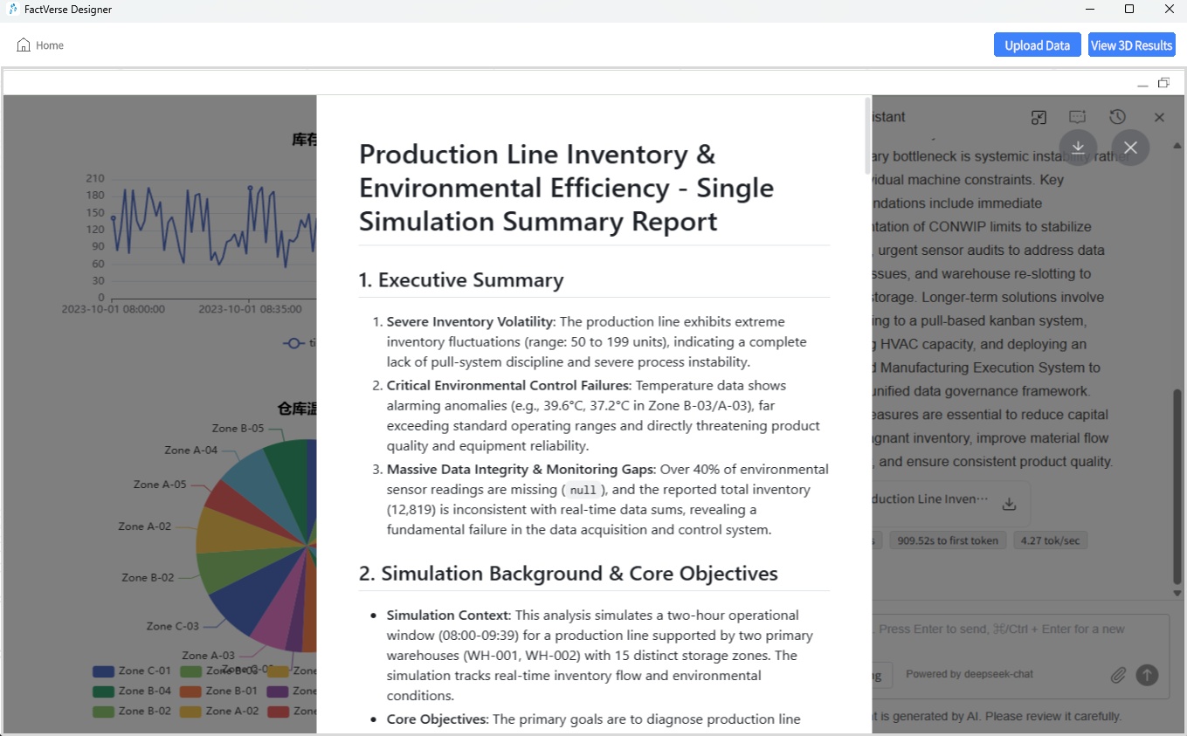Viewport: 1187px width, 736px height.
Task: Open conversation history in the AI Assistant
Action: 1116,116
